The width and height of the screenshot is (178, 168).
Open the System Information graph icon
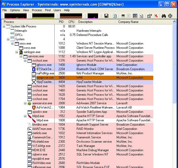click(123, 16)
